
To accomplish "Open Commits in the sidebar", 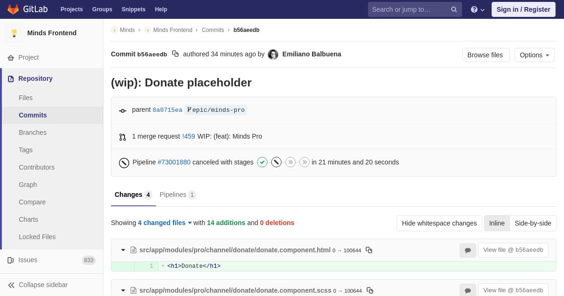I will (x=52, y=115).
